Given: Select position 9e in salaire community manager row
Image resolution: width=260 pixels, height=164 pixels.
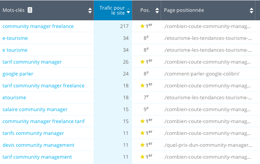Looking at the screenshot, I should [146, 109].
